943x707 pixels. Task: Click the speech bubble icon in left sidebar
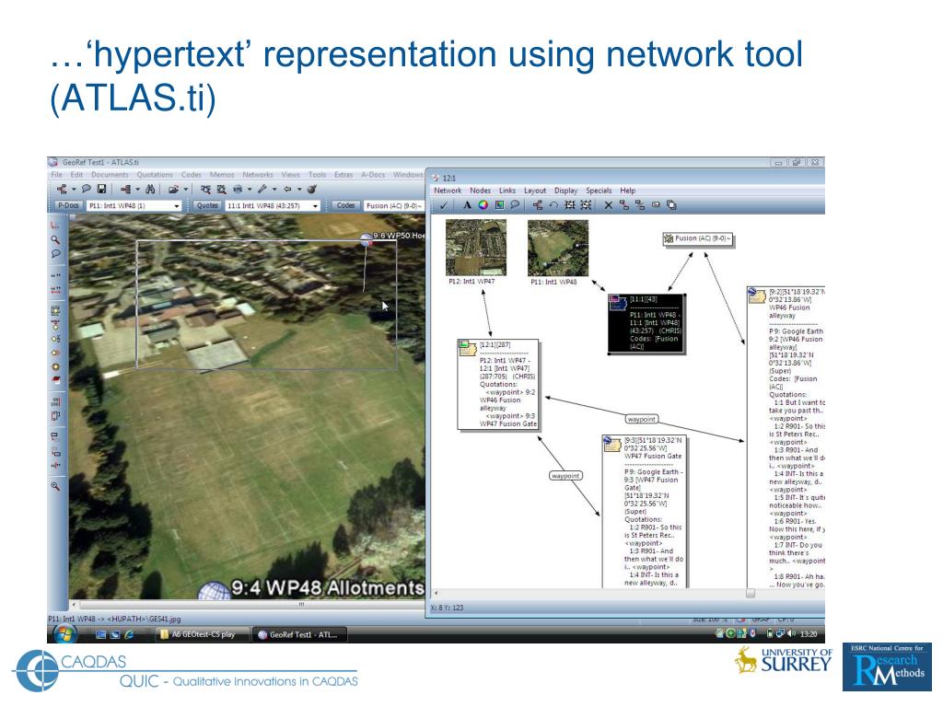click(x=55, y=253)
